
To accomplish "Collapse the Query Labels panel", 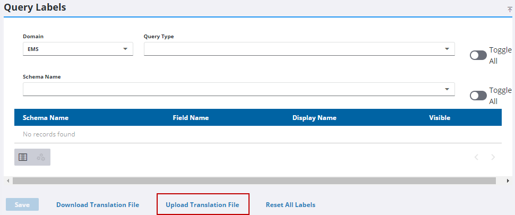I will click(510, 10).
